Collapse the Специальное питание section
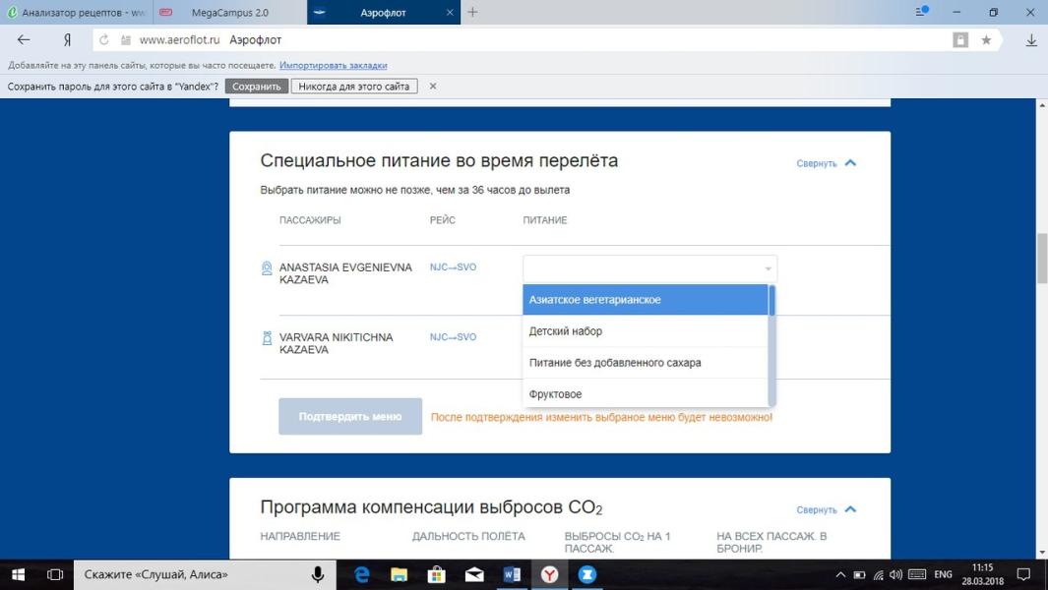The image size is (1048, 590). tap(827, 163)
